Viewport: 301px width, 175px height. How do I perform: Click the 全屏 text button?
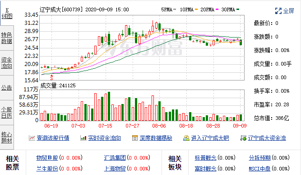289,11
